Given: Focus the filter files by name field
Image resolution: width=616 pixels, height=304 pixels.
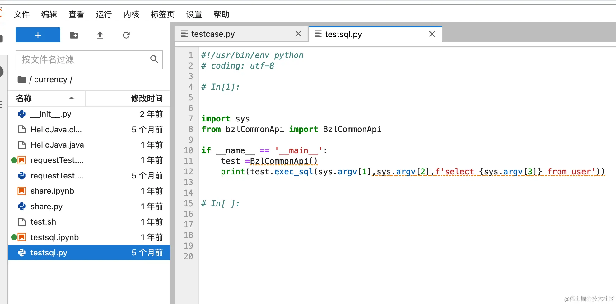Looking at the screenshot, I should click(89, 59).
